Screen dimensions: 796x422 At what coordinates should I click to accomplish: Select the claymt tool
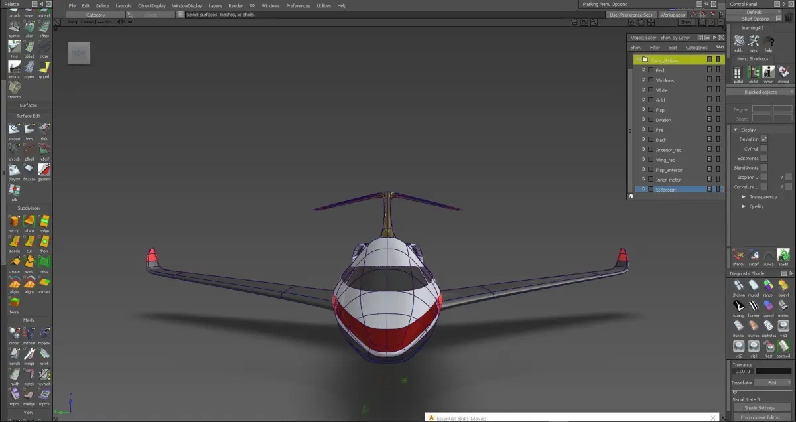pyautogui.click(x=14, y=171)
